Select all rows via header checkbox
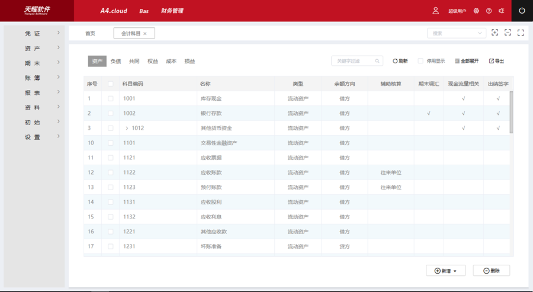The width and height of the screenshot is (533, 292). 111,84
